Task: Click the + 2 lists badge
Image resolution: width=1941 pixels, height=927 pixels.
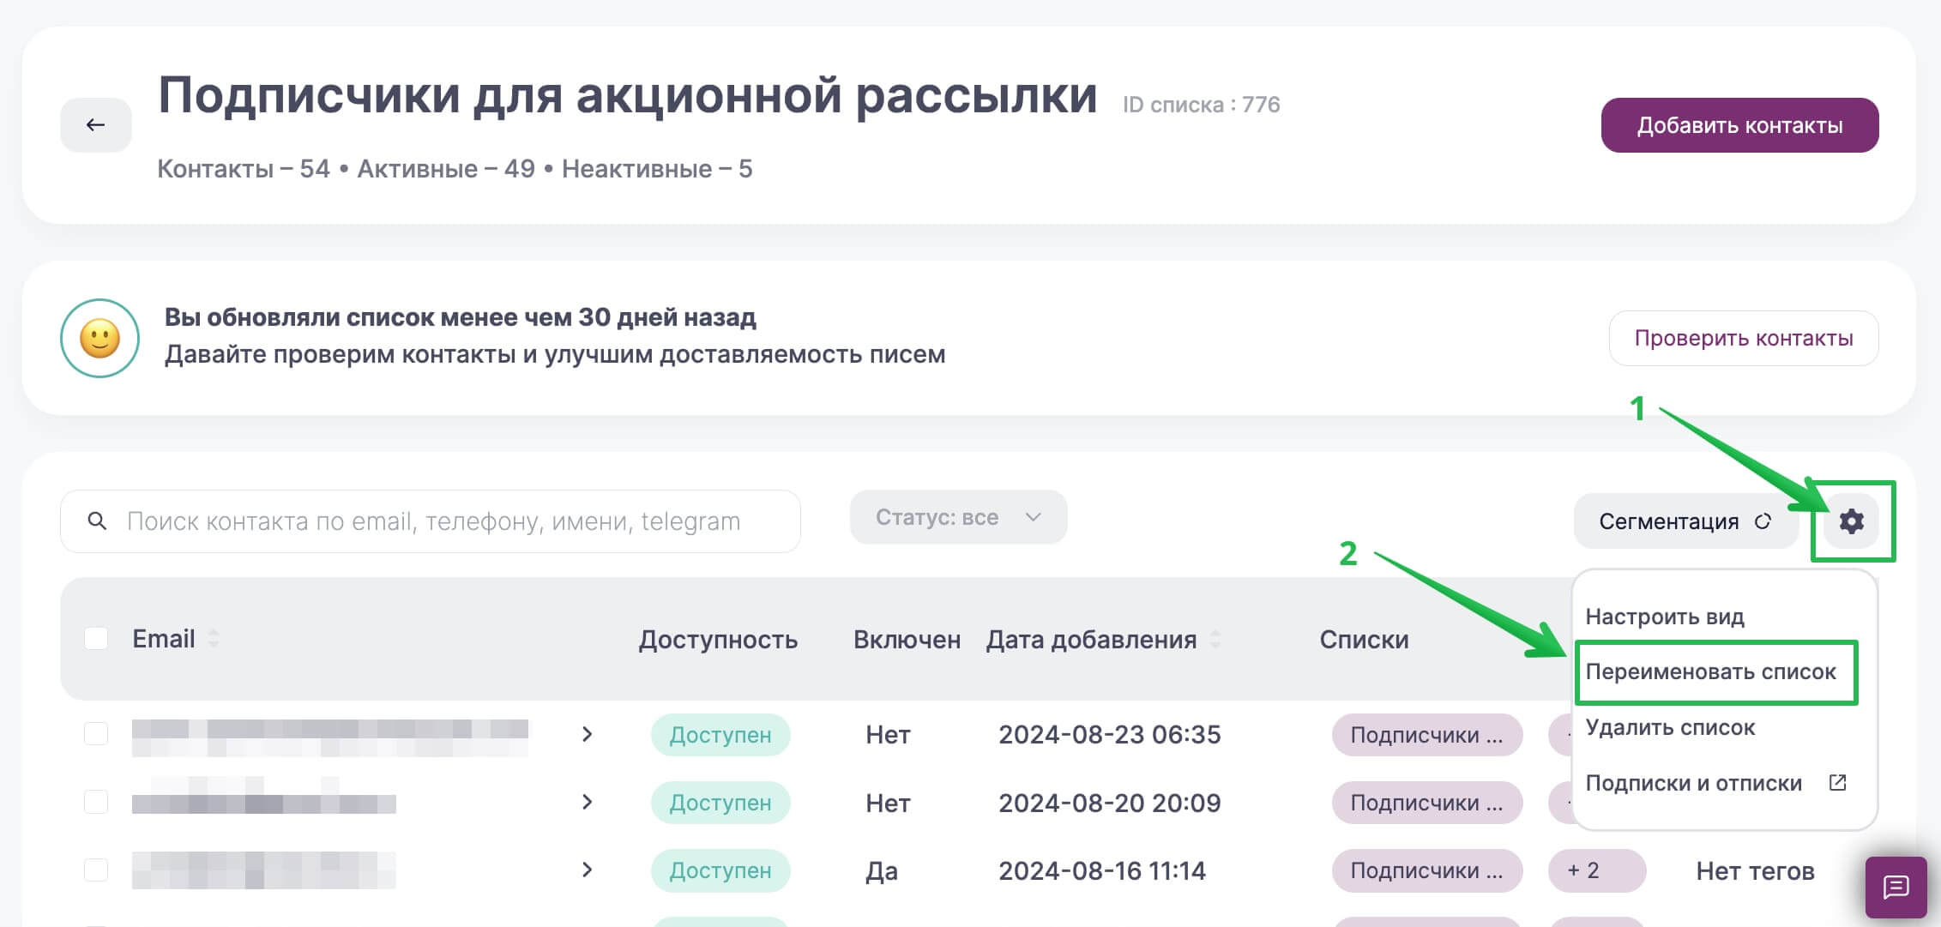Action: pos(1595,870)
